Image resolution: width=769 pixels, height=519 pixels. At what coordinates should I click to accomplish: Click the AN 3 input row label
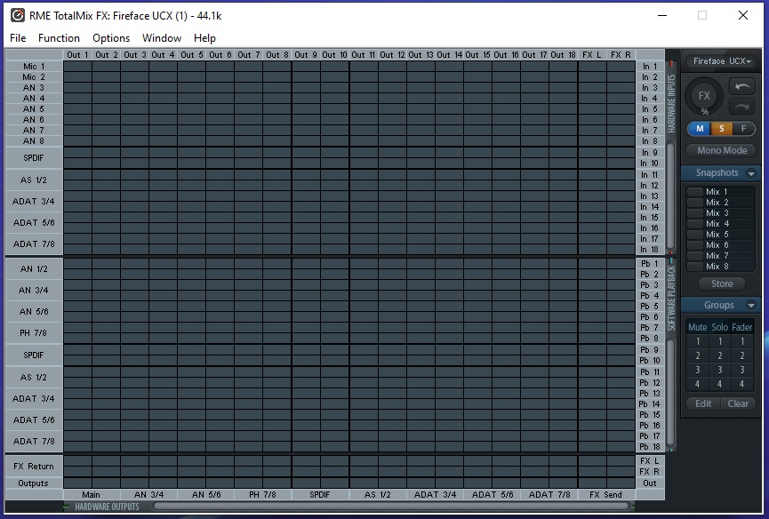pos(34,88)
